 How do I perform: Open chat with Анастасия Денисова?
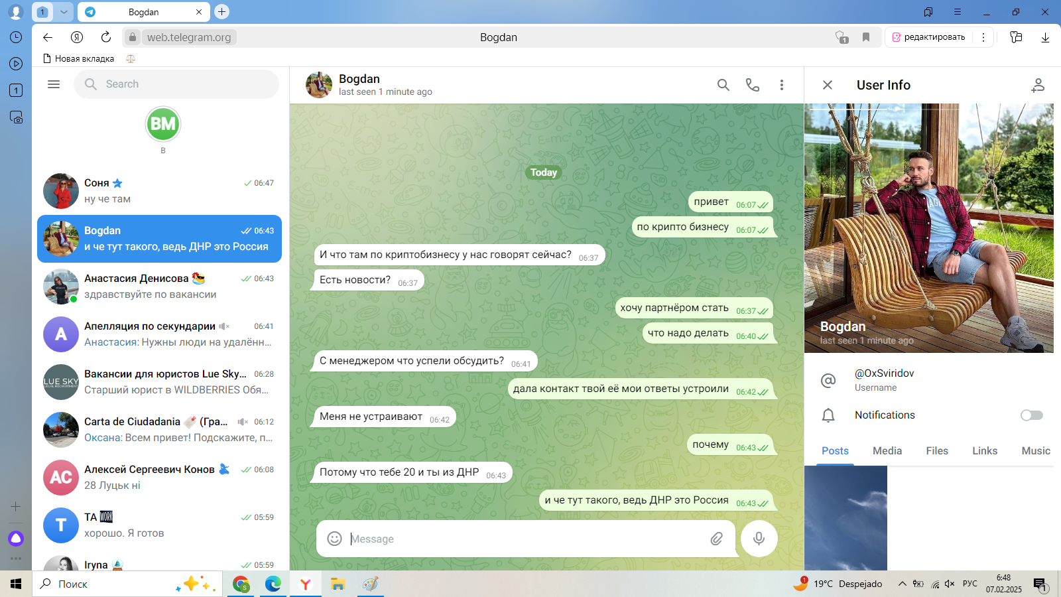[x=159, y=287]
